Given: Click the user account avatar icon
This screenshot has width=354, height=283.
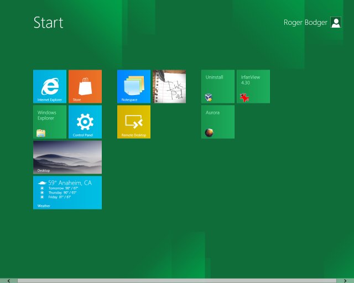Looking at the screenshot, I should click(x=336, y=22).
